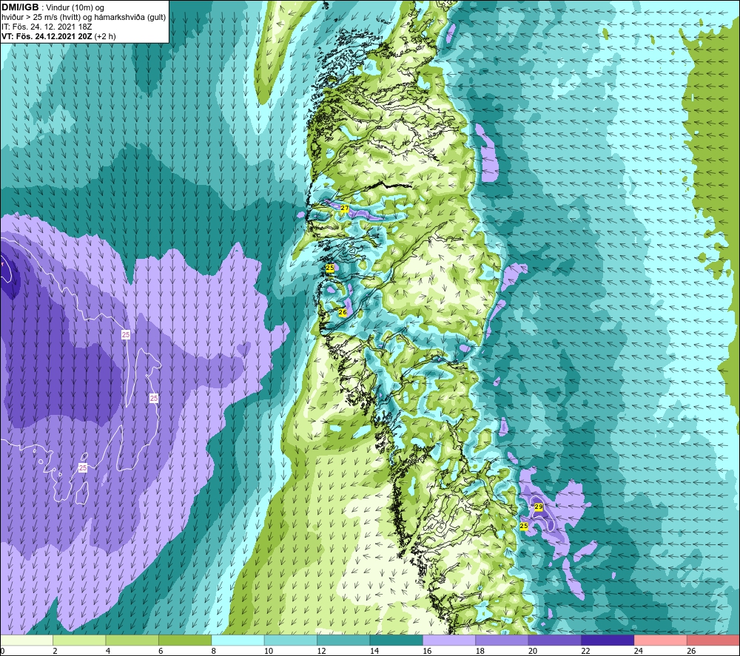
Task: Select the 22–24 m/s dark indigo legend swatch
Action: (608, 640)
